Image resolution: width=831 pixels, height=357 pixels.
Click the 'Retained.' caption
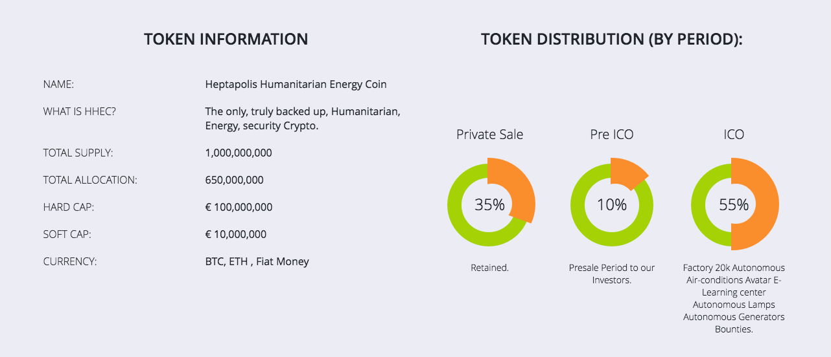[489, 268]
